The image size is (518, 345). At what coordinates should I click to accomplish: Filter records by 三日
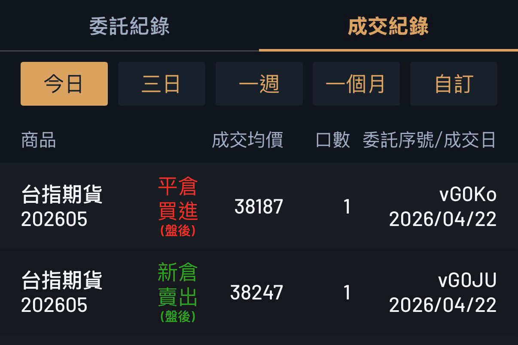161,84
